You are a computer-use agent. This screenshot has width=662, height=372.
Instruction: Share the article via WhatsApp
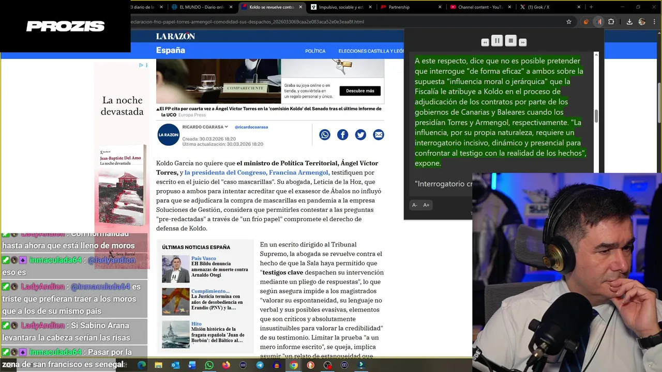tap(325, 135)
